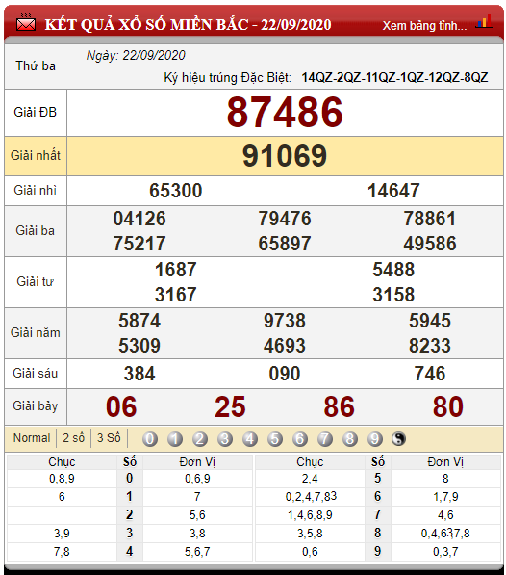Image resolution: width=506 pixels, height=575 pixels.
Task: Select fifth prize number 5309
Action: click(x=139, y=346)
